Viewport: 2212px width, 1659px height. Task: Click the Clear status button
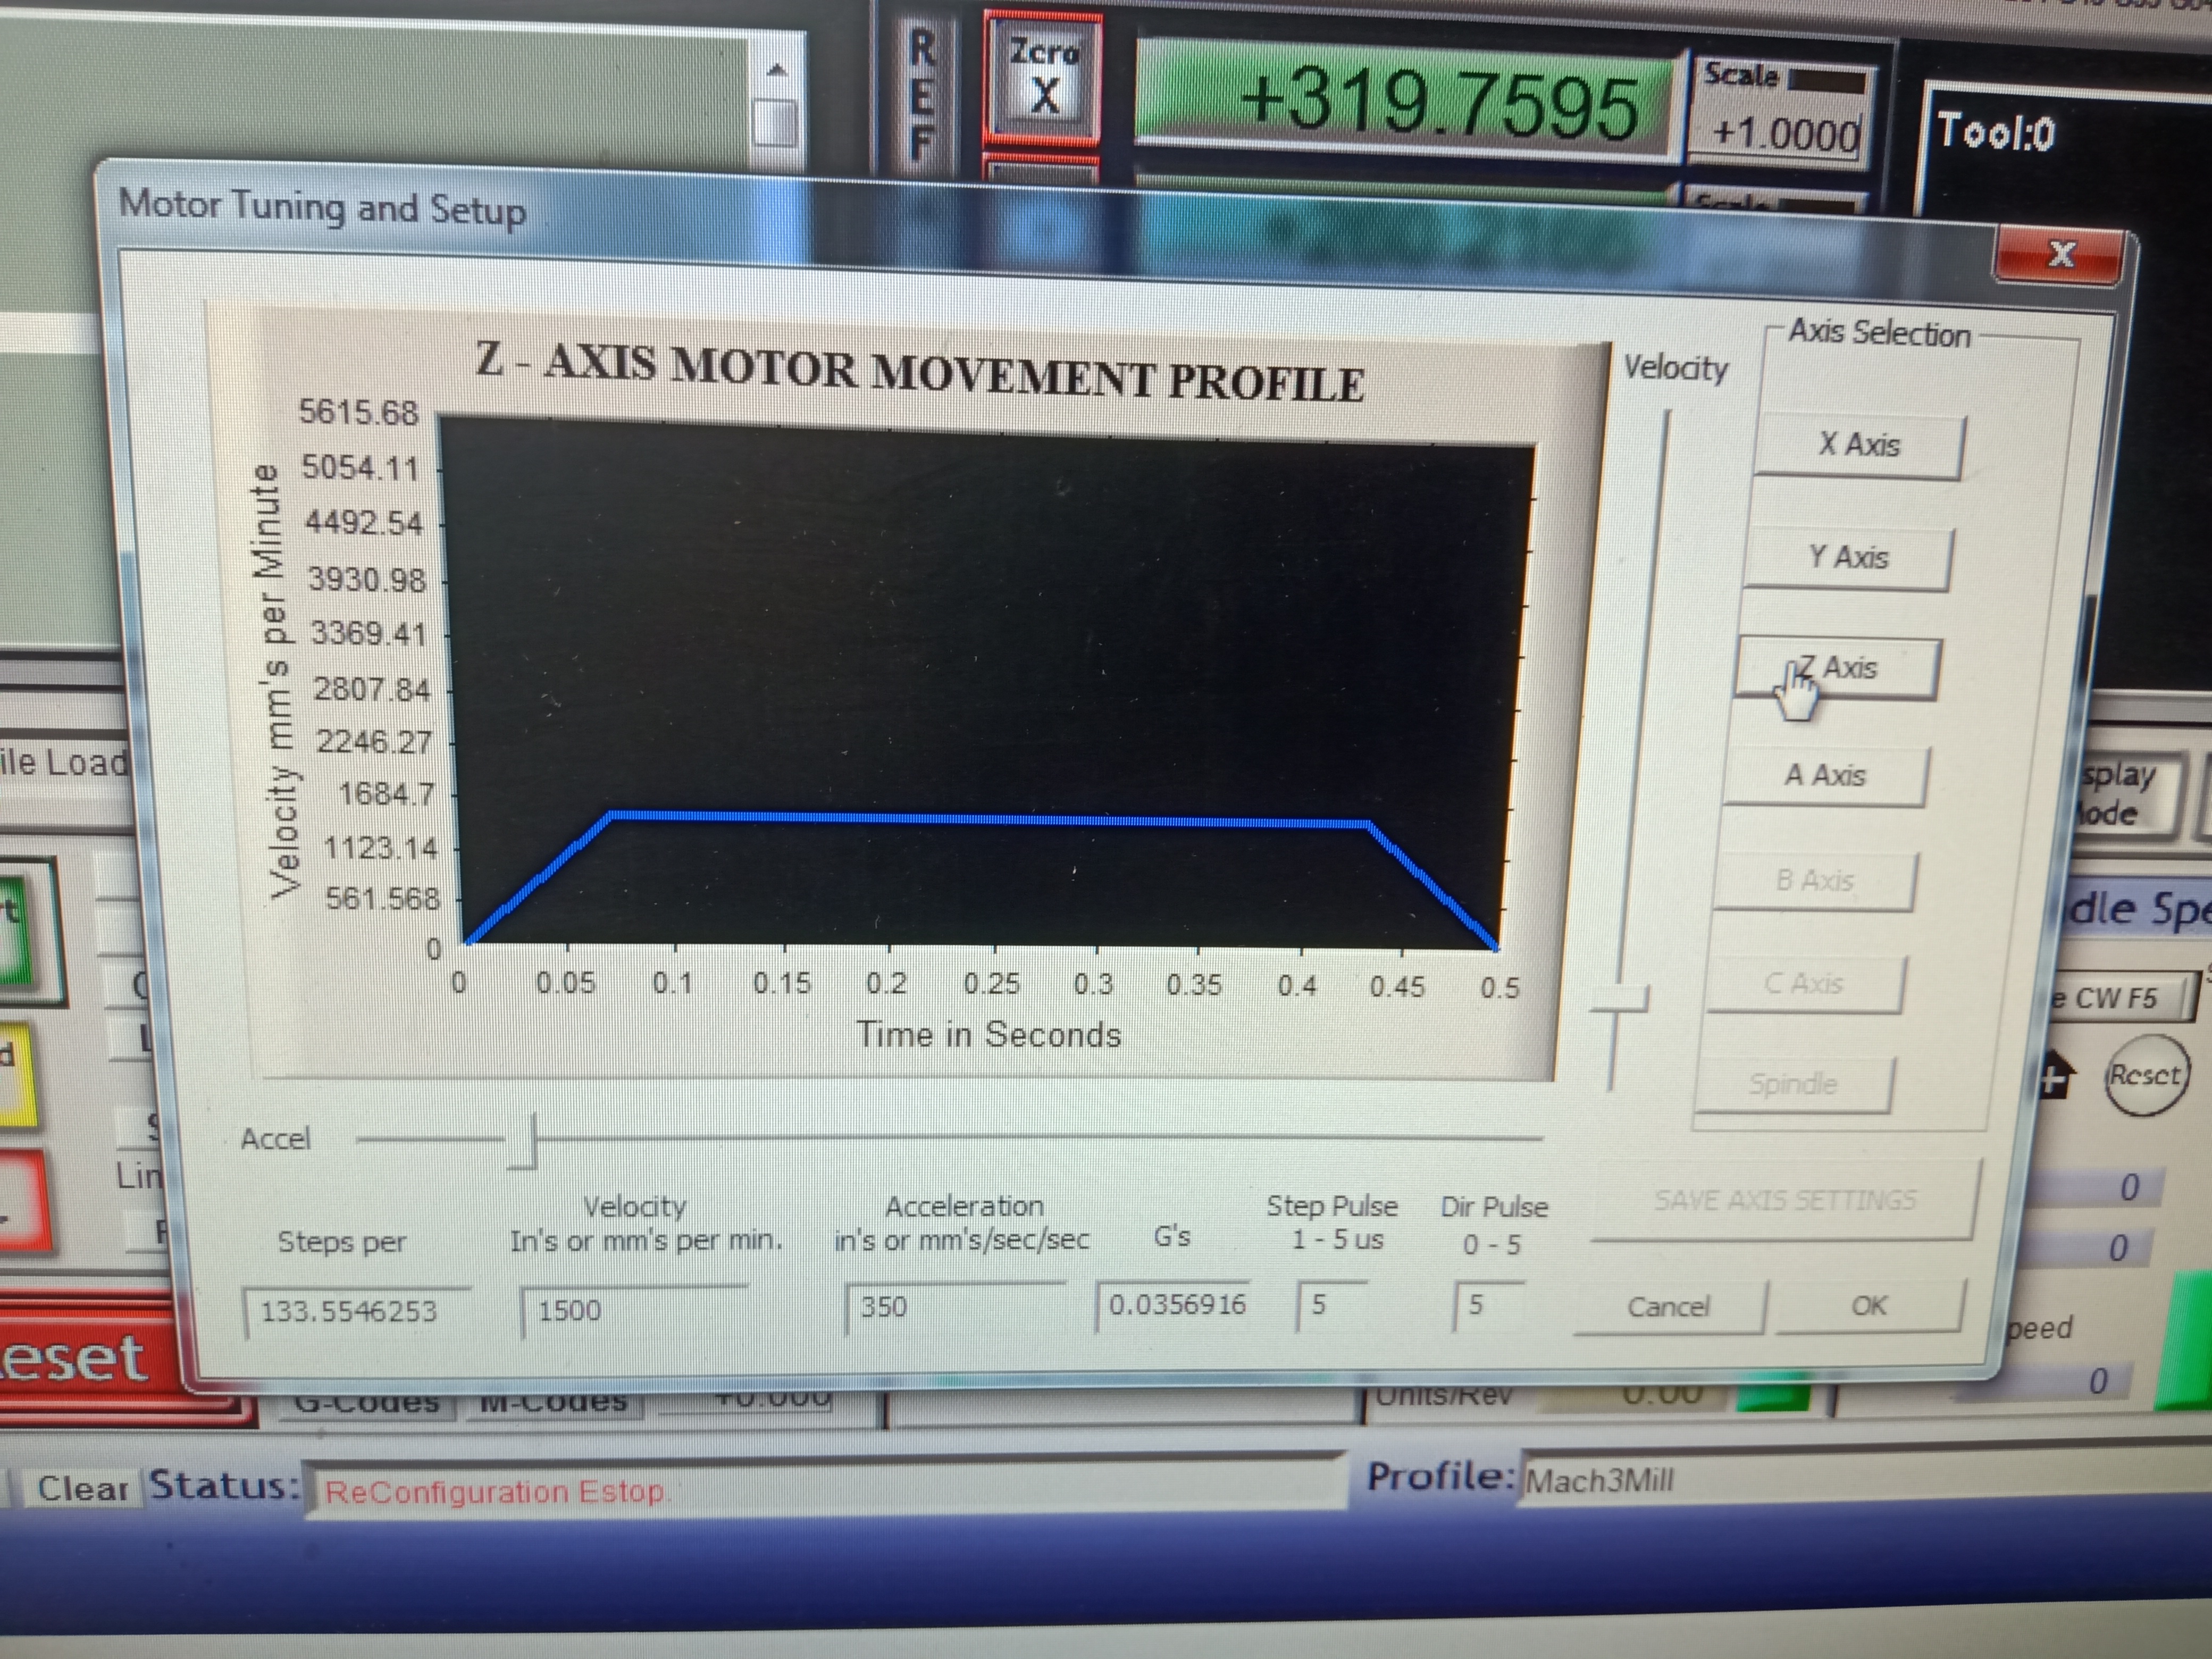click(x=82, y=1488)
